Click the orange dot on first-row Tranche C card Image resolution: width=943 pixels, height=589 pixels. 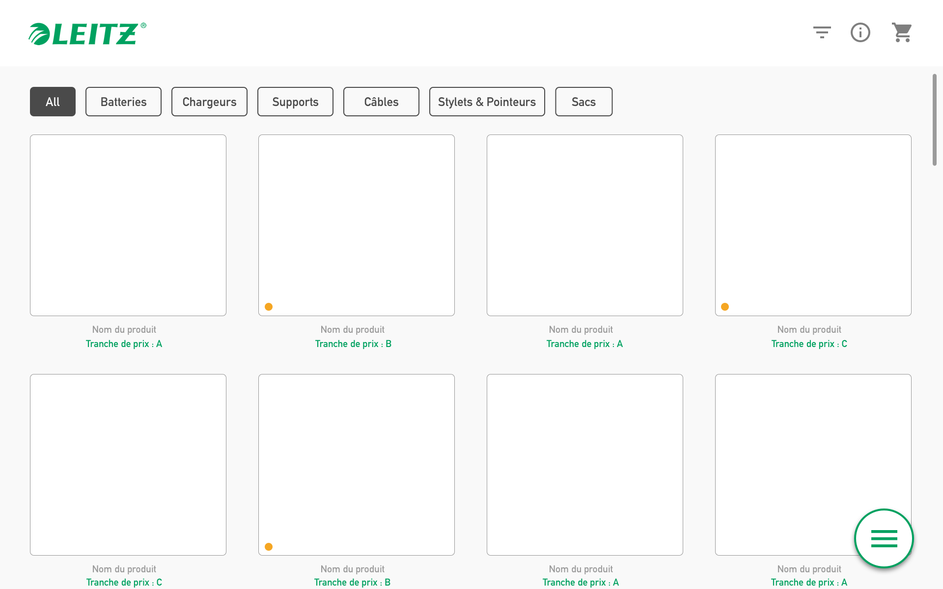coord(725,307)
